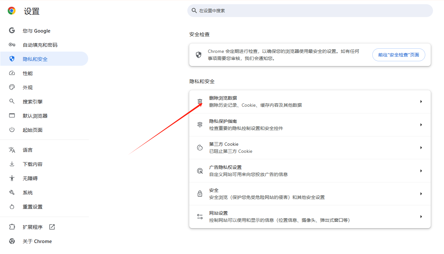The height and width of the screenshot is (254, 444).
Task: Click the signpost icon for 隐私保护指南
Action: (x=200, y=125)
